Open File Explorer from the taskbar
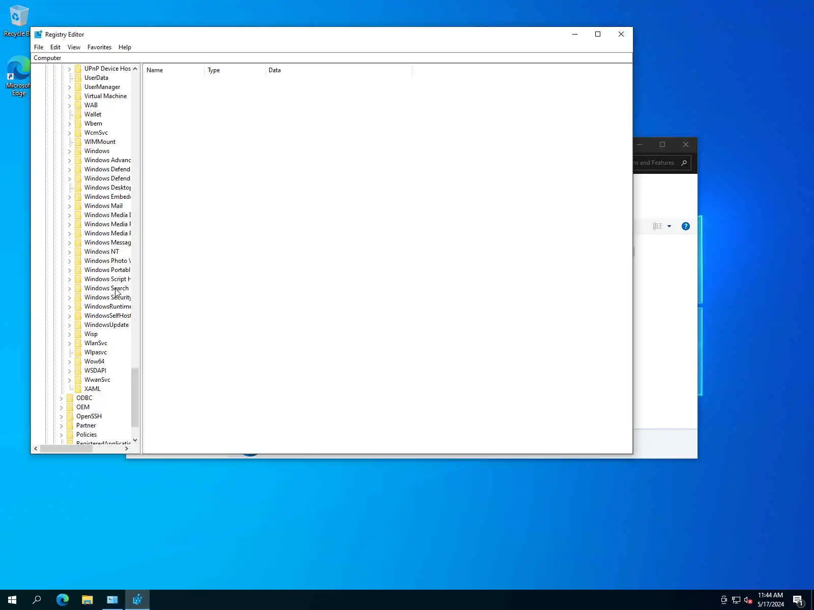 click(88, 600)
